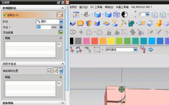Screen dimensions: 169x105
Task: Click the orange ribbed sheet feature icon
Action: [x=80, y=23]
